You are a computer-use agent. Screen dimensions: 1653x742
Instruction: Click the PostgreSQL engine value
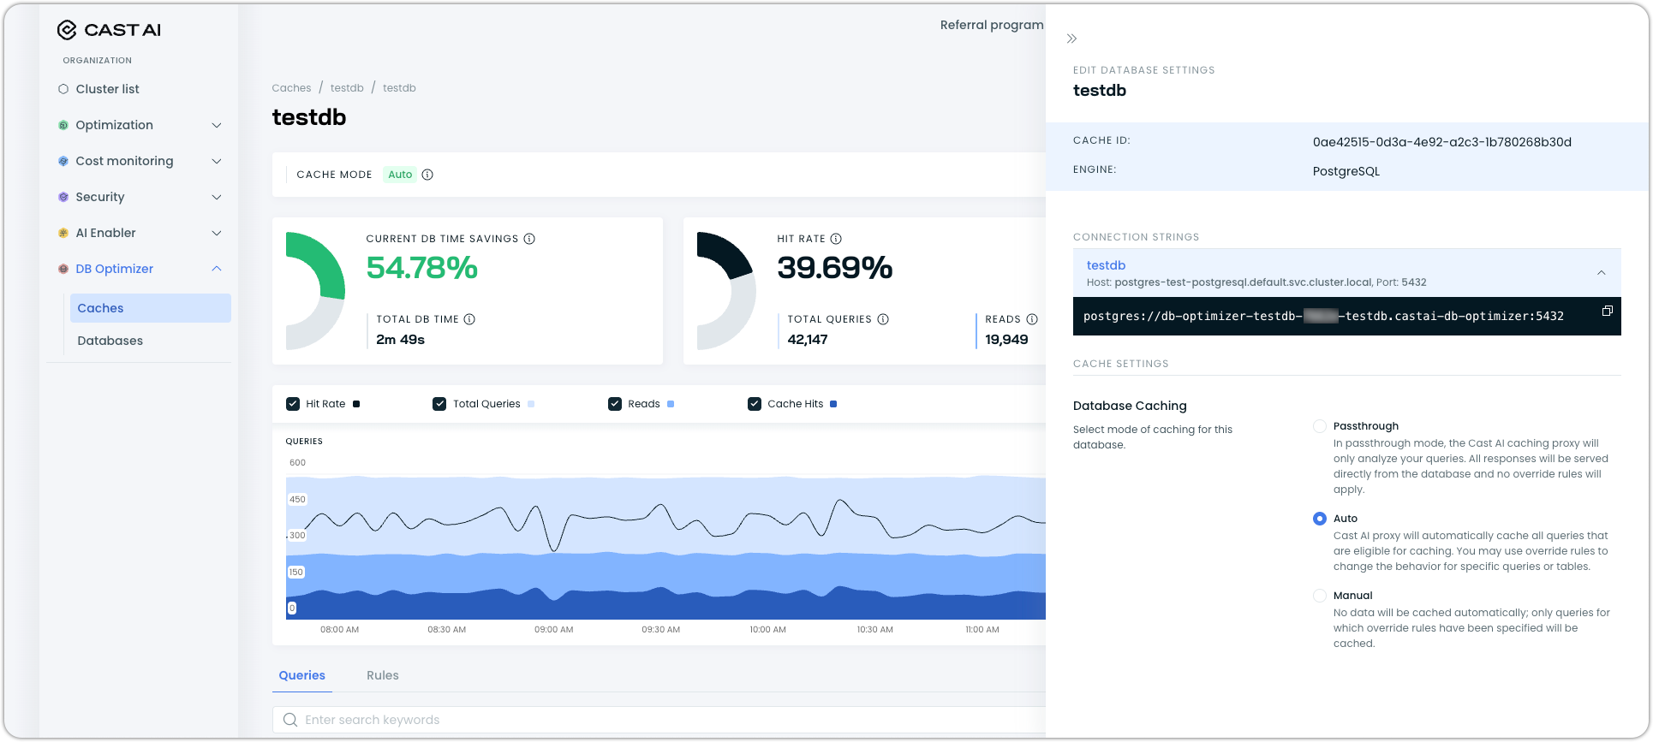[x=1346, y=171]
